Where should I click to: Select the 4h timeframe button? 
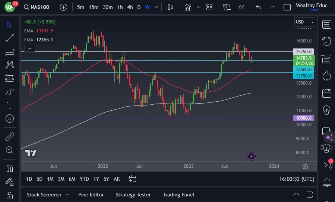click(130, 7)
